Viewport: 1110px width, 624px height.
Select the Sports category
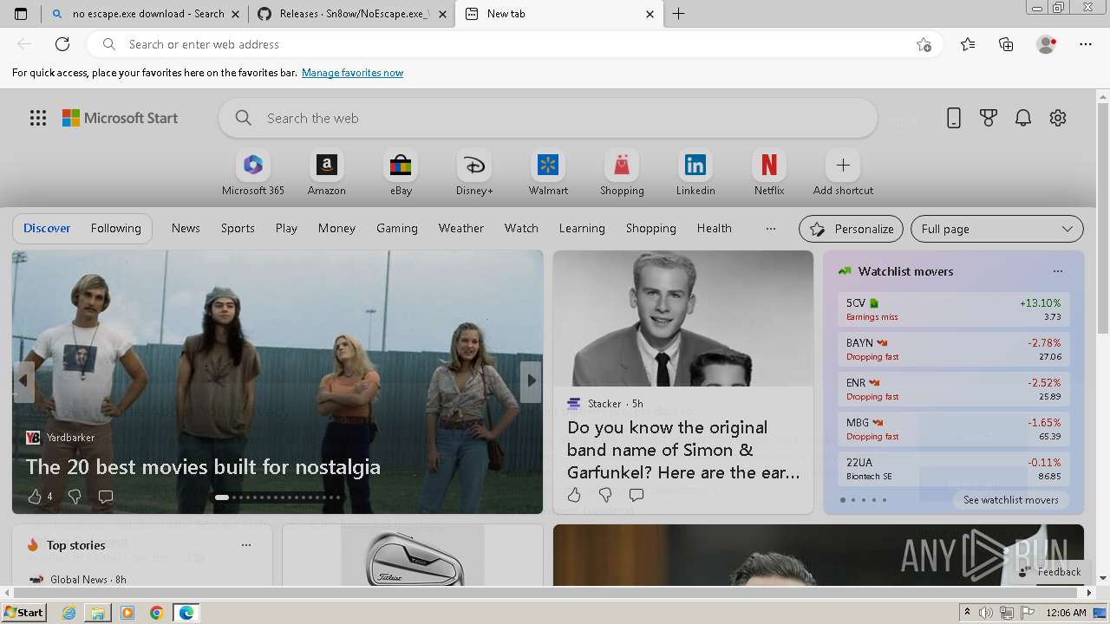(238, 228)
